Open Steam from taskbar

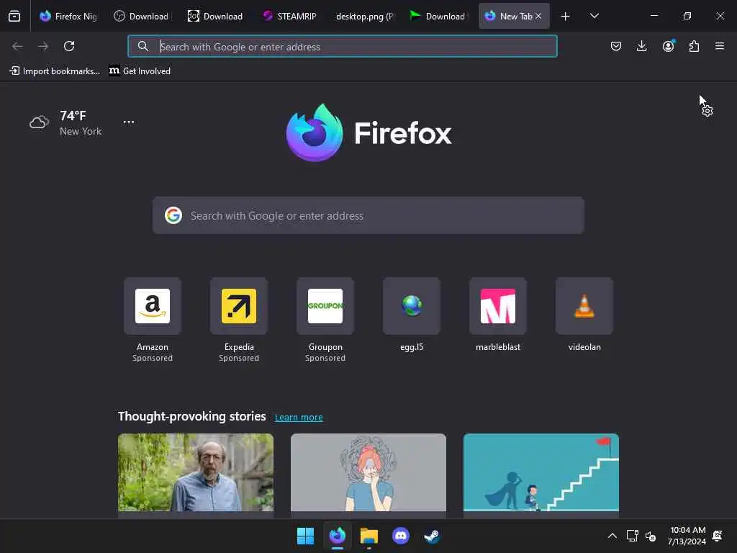pyautogui.click(x=432, y=536)
